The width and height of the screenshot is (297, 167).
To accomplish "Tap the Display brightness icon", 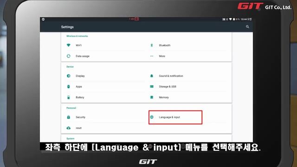I will tap(69, 76).
